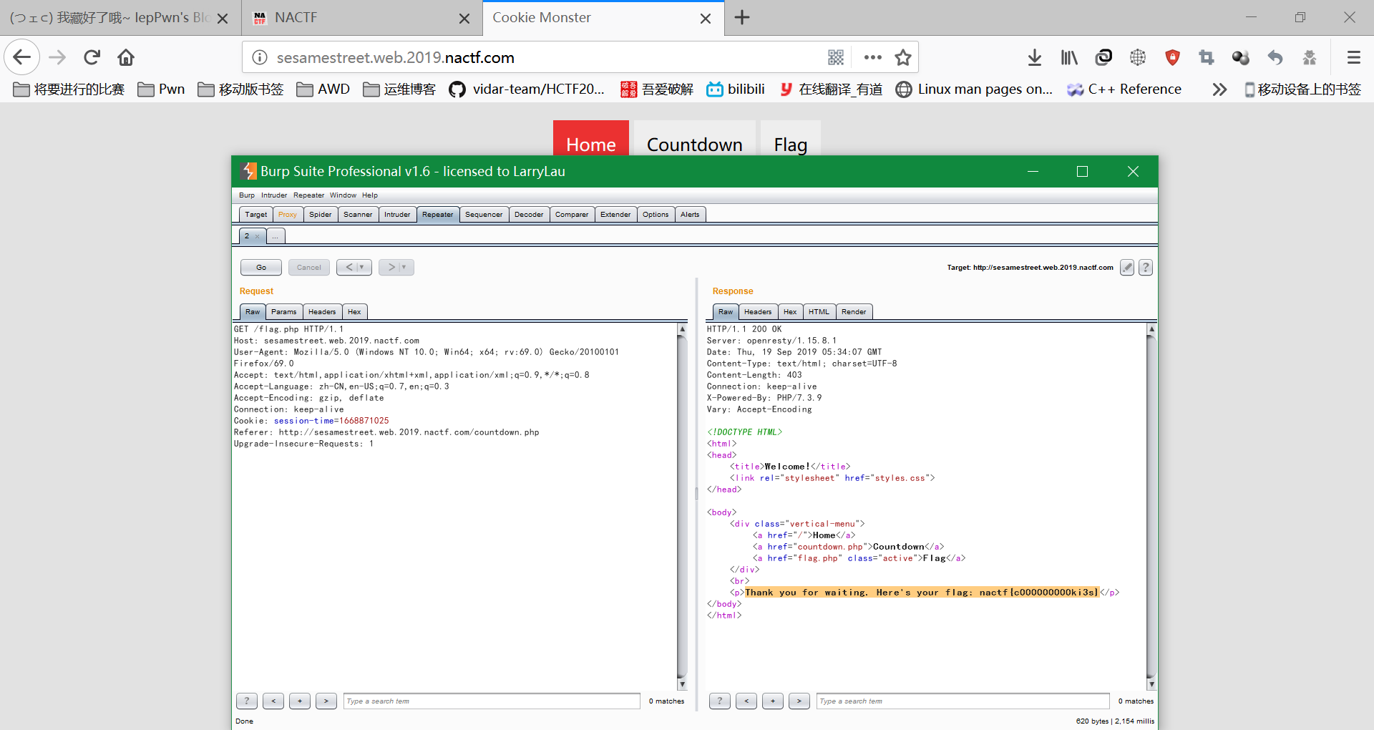Switch to the Sequencer tab
The width and height of the screenshot is (1374, 730).
484,215
